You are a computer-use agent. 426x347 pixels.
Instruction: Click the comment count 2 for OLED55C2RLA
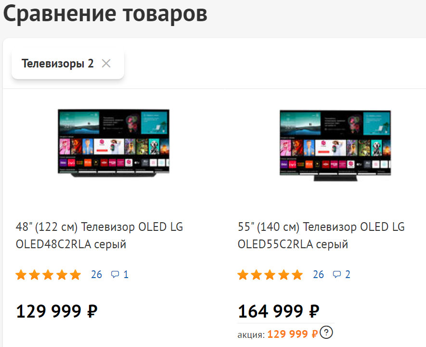tap(348, 275)
